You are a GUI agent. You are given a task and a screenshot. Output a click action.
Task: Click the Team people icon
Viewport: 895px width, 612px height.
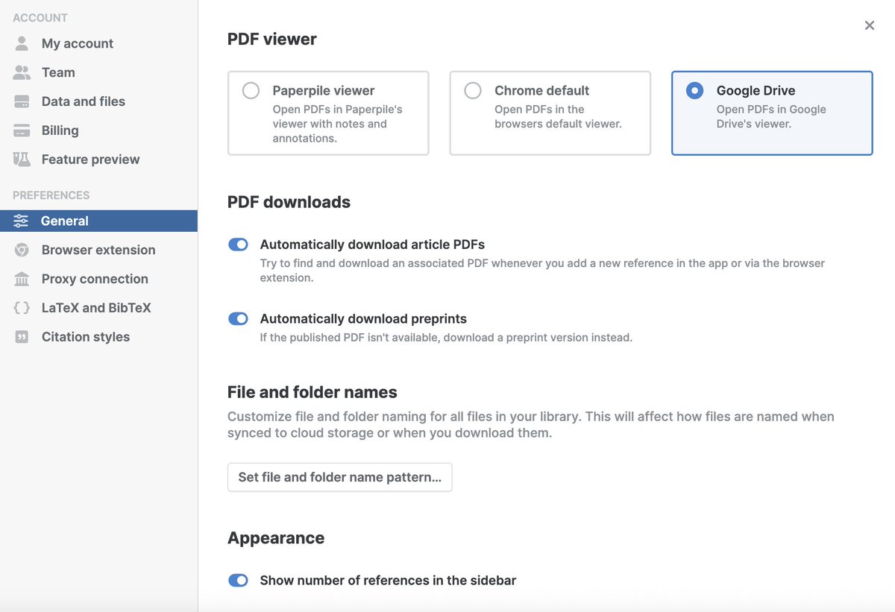coord(22,72)
